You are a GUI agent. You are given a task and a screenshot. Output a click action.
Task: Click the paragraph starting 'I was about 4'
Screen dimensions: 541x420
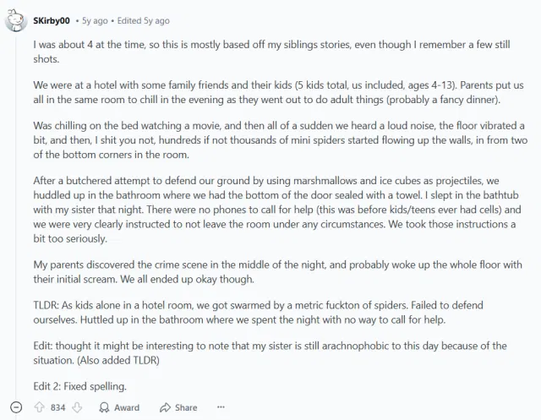coord(270,52)
